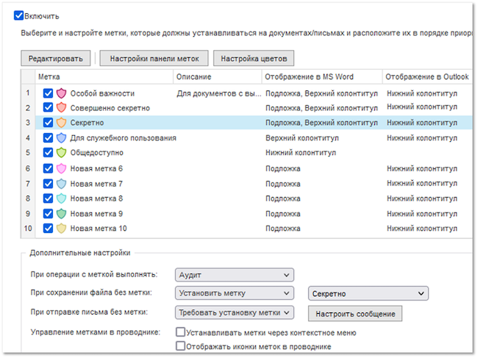Click the blue shield icon for Для служебного пользования
The height and width of the screenshot is (358, 478).
tap(61, 138)
